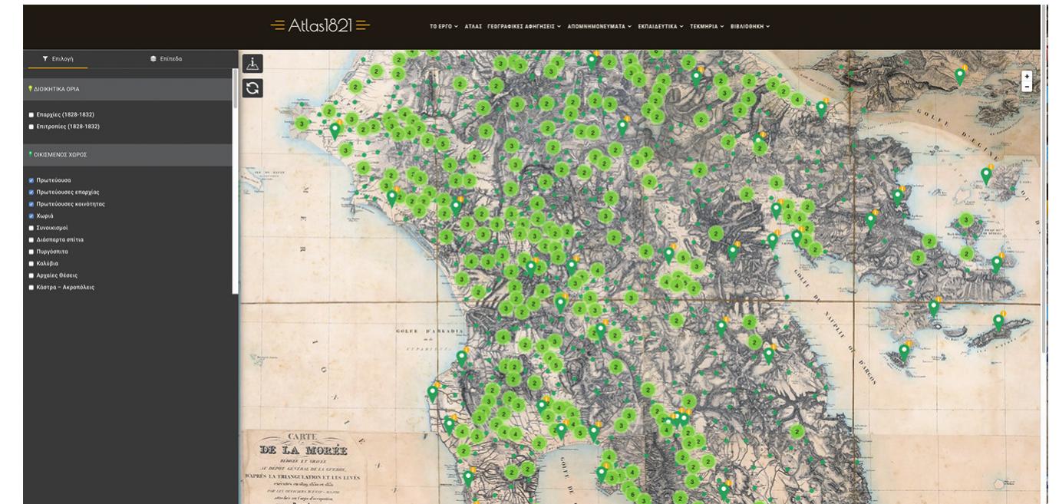Uncheck the Πρωτεύουσα checkbox
The width and height of the screenshot is (1059, 504).
(x=31, y=180)
